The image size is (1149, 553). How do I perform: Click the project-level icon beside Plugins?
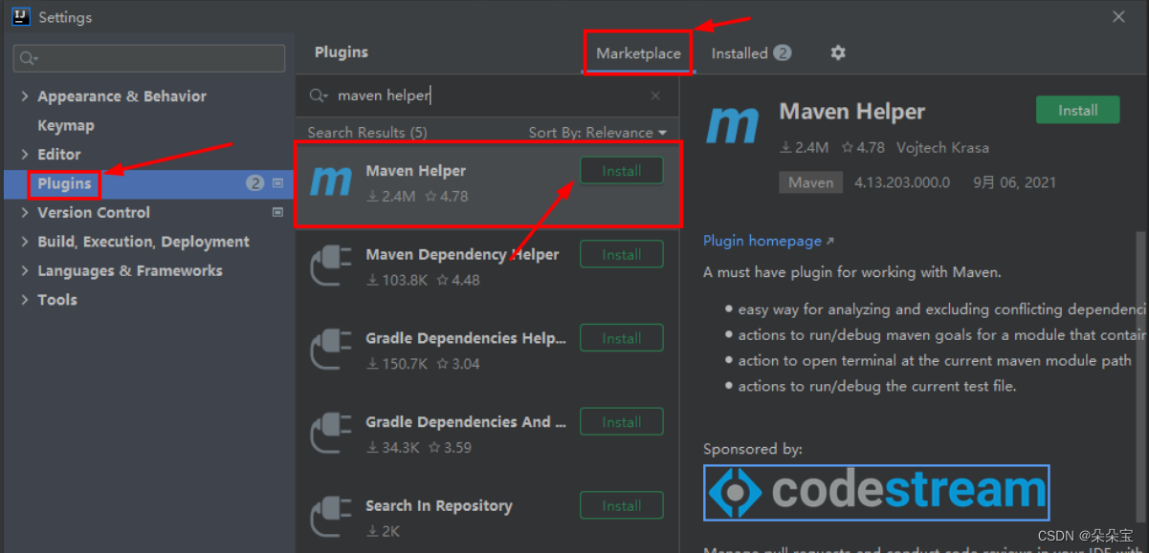[278, 183]
